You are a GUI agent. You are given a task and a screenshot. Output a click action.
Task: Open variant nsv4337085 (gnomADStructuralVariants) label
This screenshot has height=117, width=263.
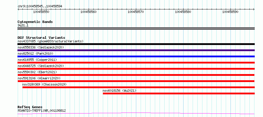[51, 41]
